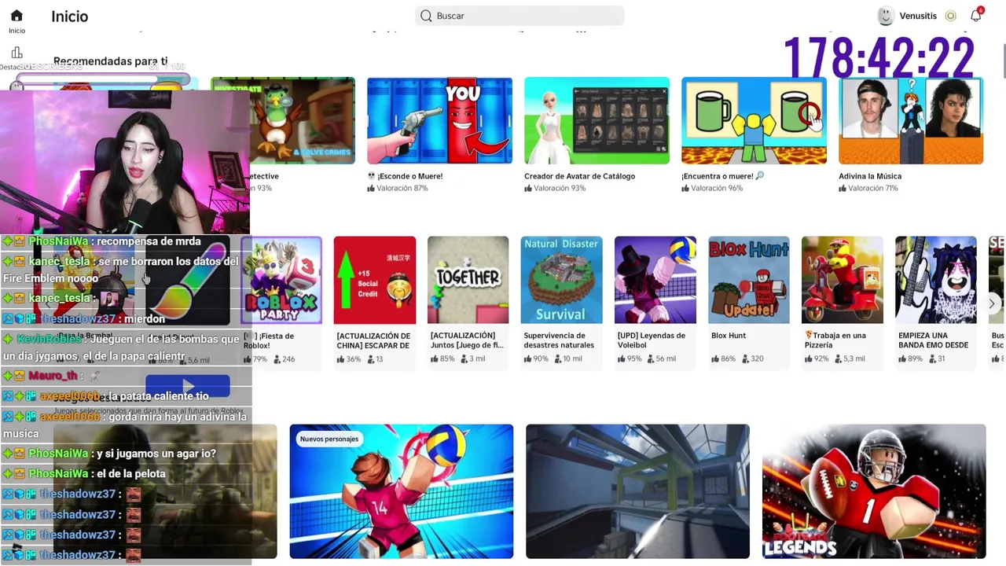This screenshot has width=1006, height=566.
Task: Open the indoor building game banner
Action: tap(637, 491)
